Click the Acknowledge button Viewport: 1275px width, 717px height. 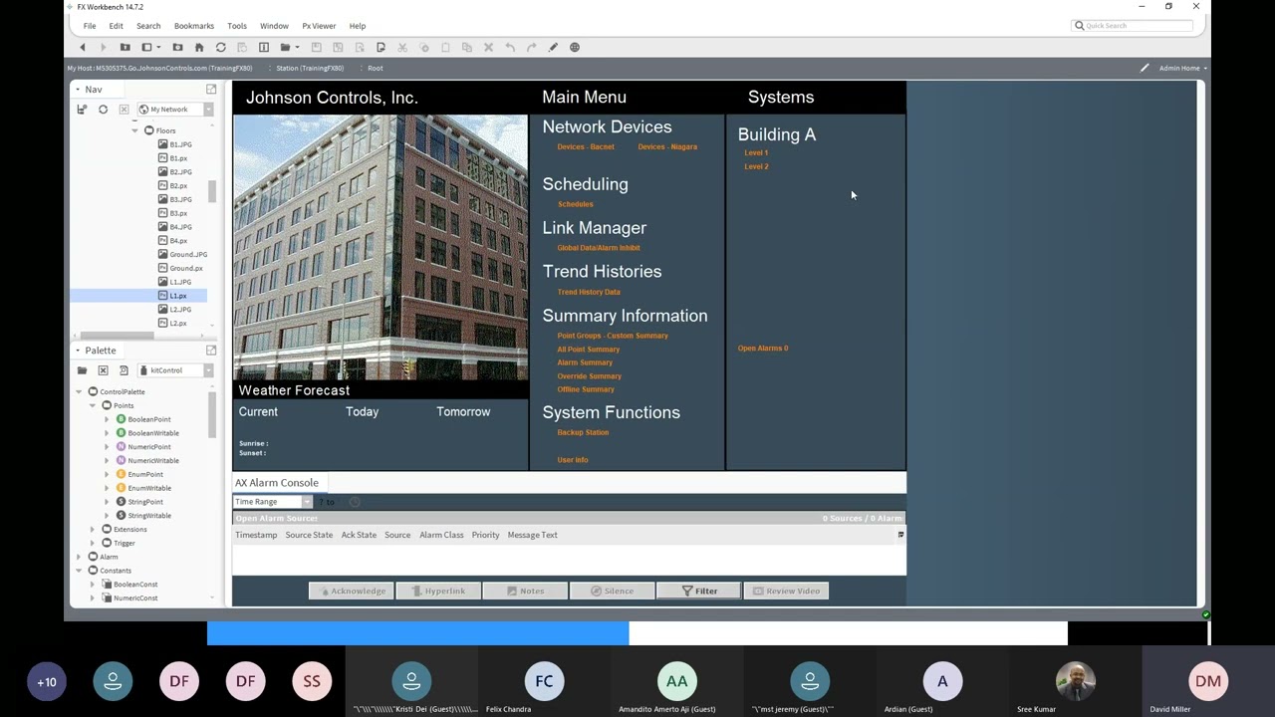(352, 591)
